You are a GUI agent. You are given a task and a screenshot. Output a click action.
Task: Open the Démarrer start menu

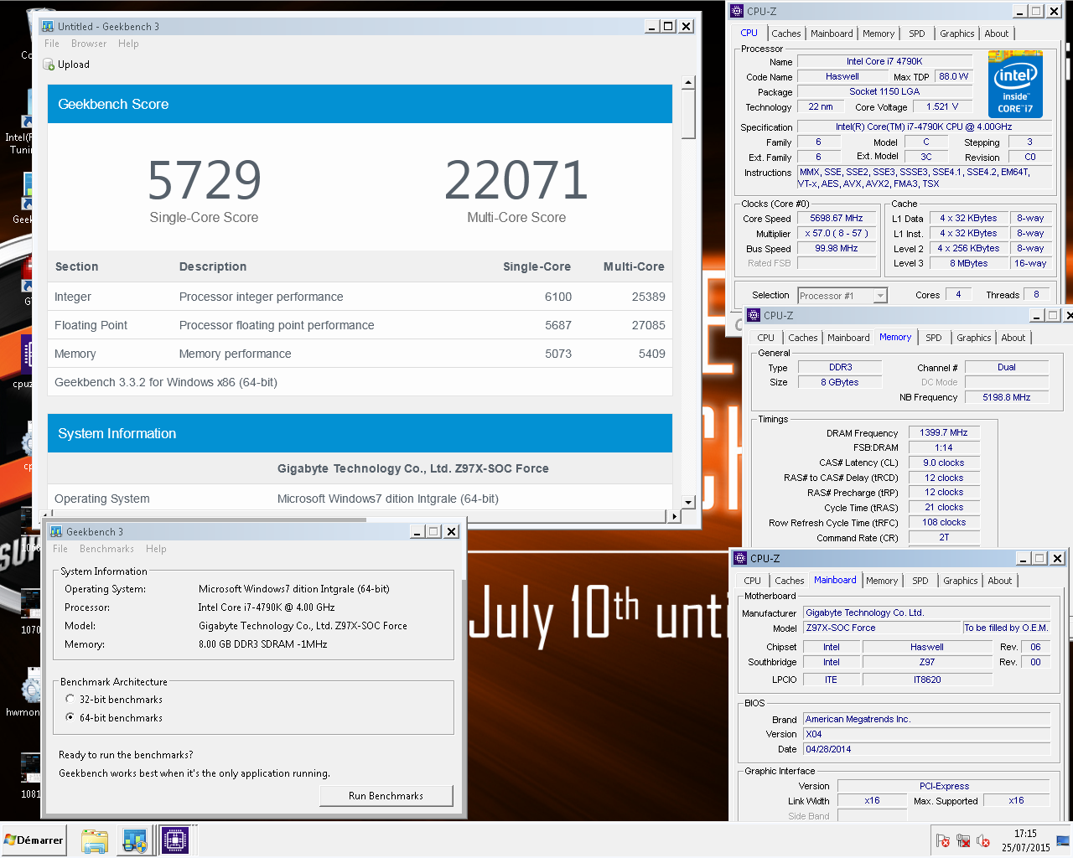pyautogui.click(x=34, y=840)
